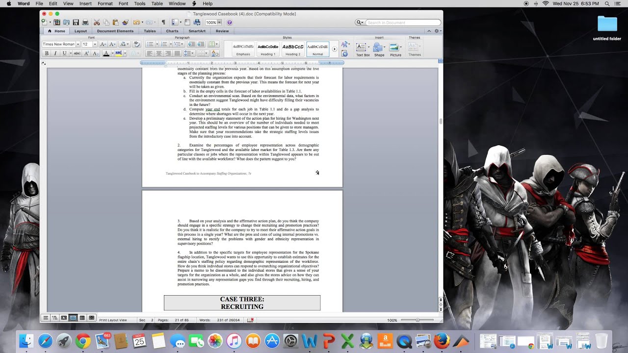Center align the text

[158, 53]
